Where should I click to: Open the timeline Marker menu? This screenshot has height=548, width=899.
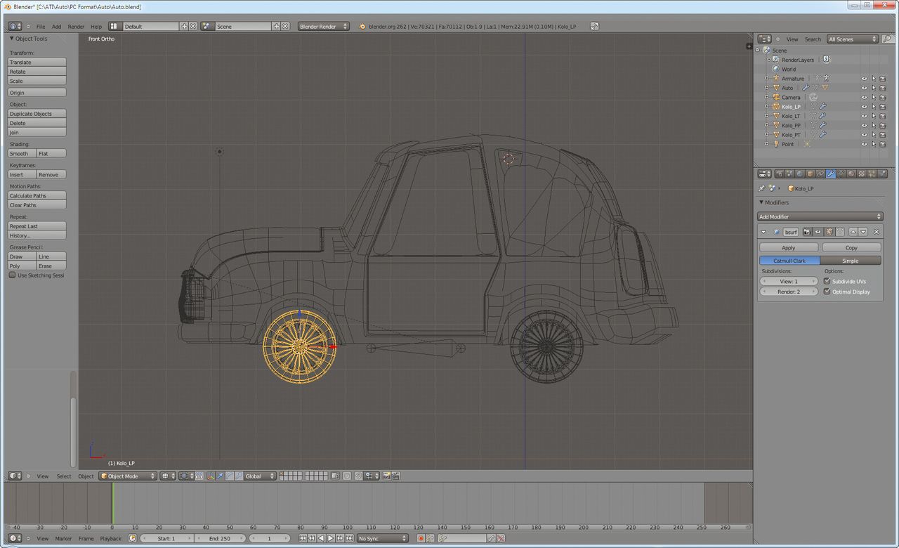(x=63, y=538)
